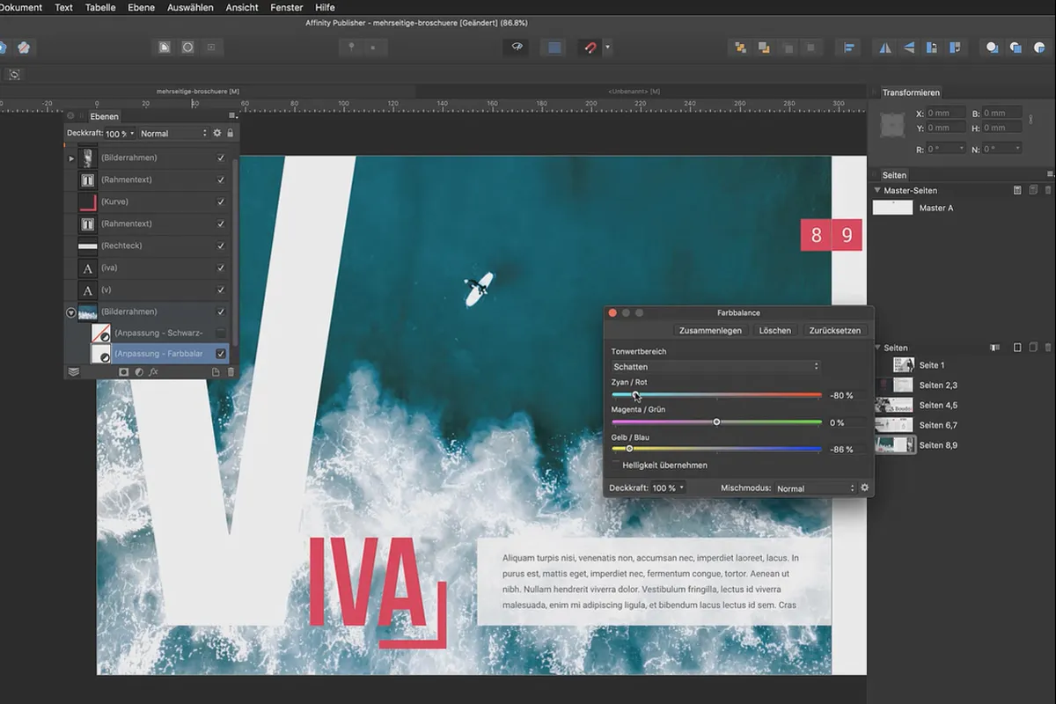Screen dimensions: 1056x704
Task: Click the Zusammenlegen button
Action: click(x=710, y=330)
